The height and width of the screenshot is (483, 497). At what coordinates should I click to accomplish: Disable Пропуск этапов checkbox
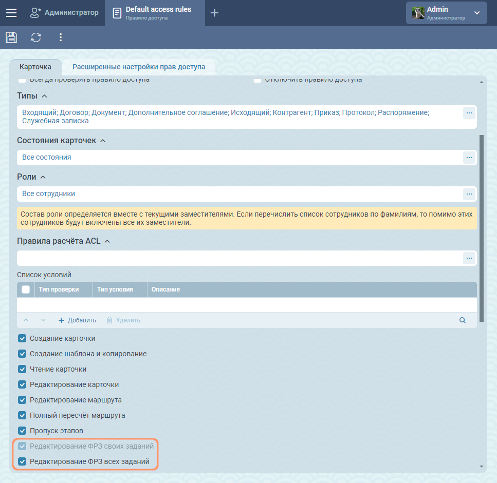point(22,431)
